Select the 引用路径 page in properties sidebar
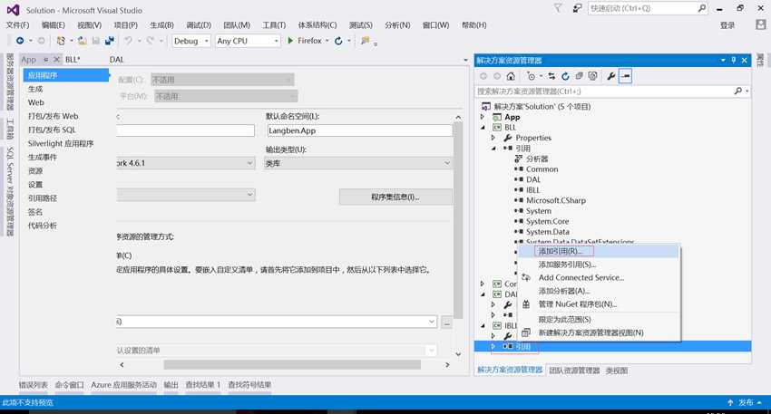Image resolution: width=771 pixels, height=414 pixels. (43, 197)
